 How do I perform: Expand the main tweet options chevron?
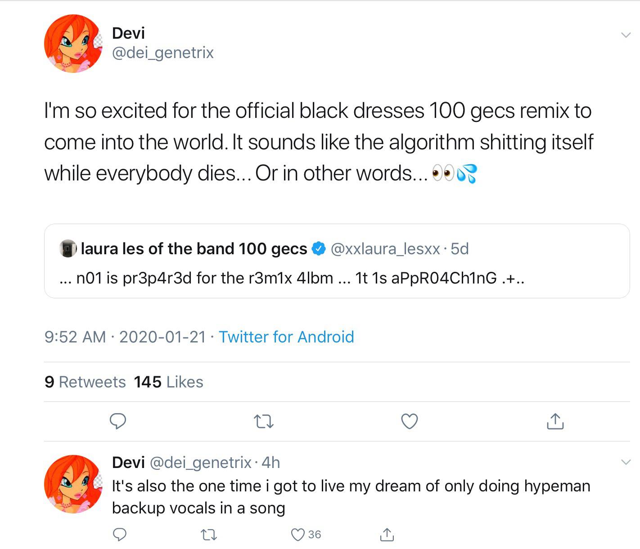tap(625, 34)
